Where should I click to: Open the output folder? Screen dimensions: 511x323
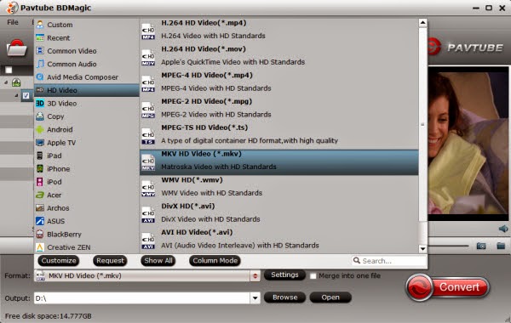[x=330, y=297]
